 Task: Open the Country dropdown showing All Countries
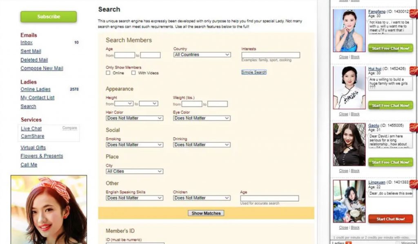(202, 55)
